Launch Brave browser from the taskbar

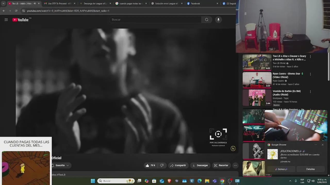pyautogui.click(x=169, y=181)
